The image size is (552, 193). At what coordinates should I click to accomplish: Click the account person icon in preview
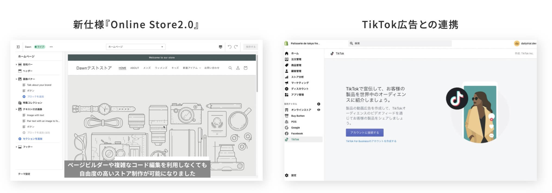pos(238,68)
